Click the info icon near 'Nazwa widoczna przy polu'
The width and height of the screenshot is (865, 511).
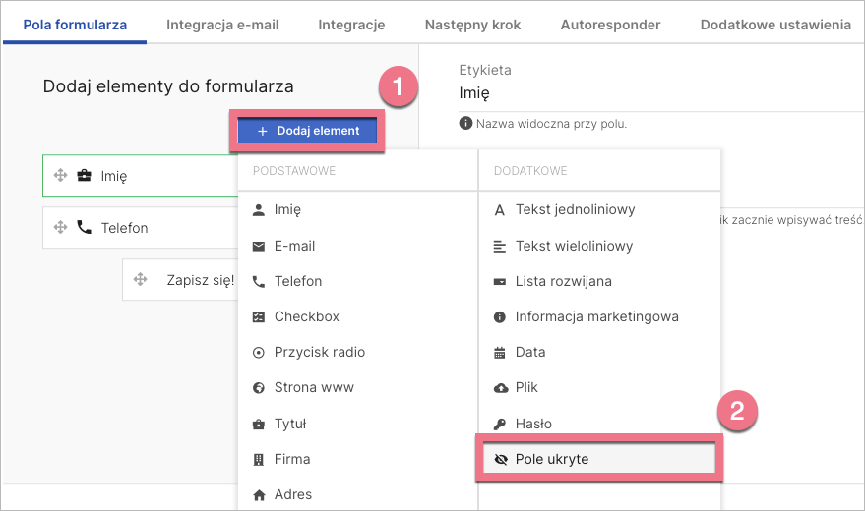pyautogui.click(x=465, y=124)
